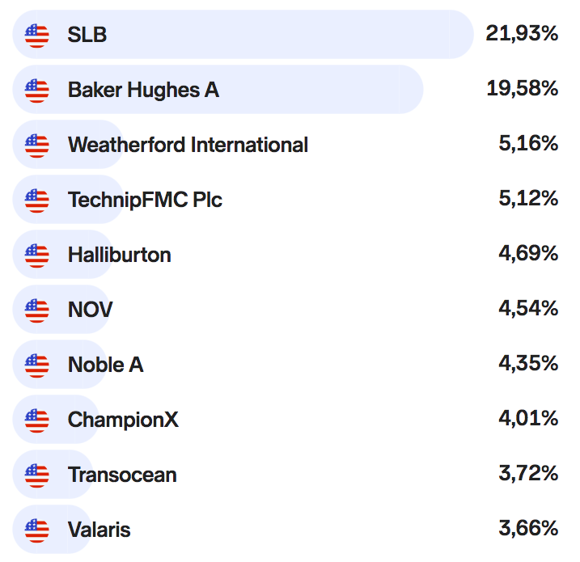580x562 pixels.
Task: Click the flag icon next to ChampionX
Action: coord(37,420)
